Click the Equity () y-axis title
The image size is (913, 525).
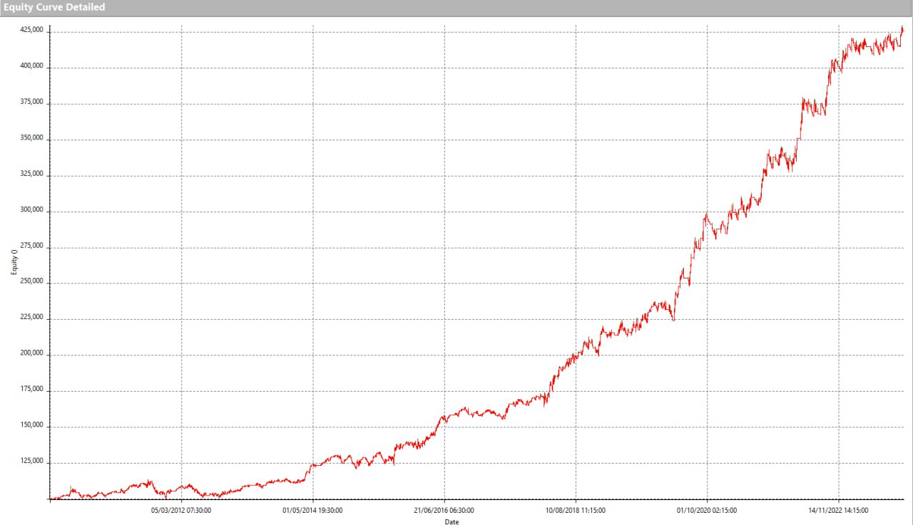[13, 265]
